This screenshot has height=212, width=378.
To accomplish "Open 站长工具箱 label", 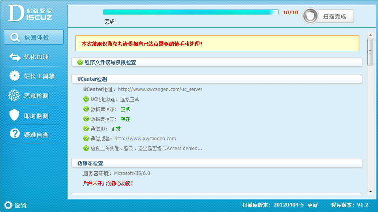I will [x=39, y=76].
